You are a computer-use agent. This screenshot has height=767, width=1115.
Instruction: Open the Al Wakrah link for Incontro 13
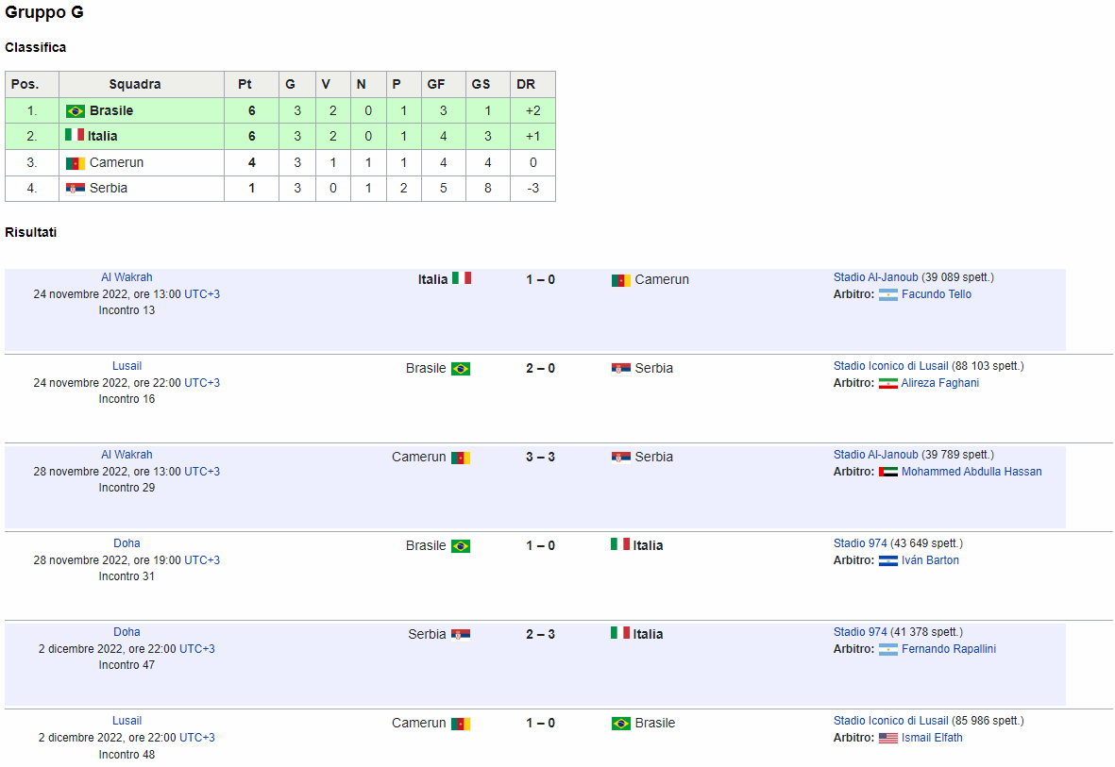[127, 277]
